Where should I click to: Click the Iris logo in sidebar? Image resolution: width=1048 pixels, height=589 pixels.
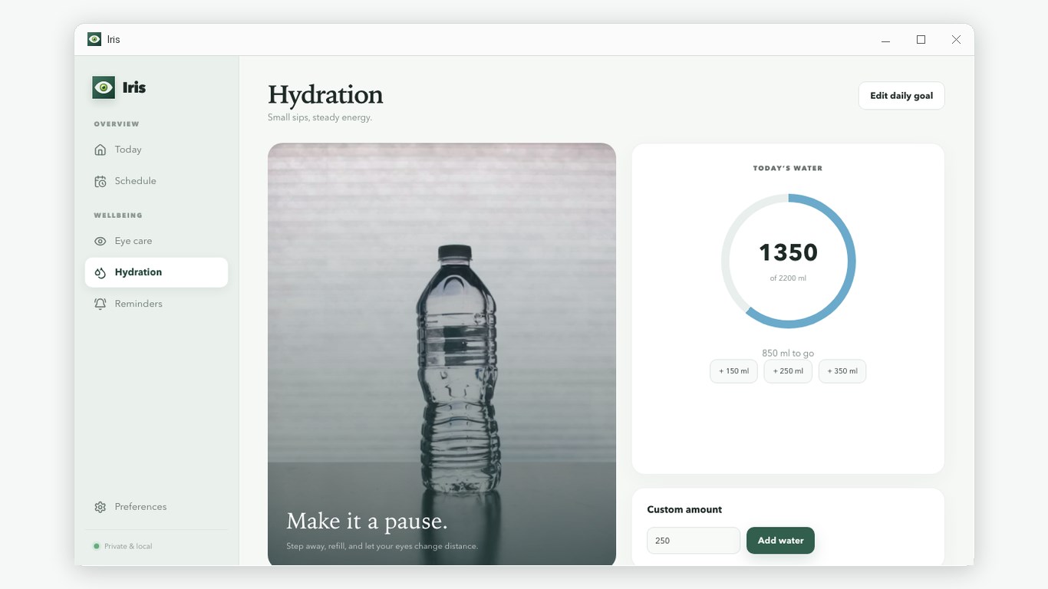click(104, 87)
